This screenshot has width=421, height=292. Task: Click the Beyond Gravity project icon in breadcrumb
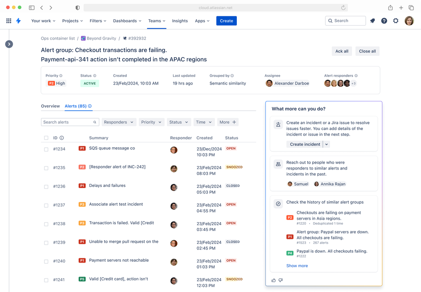pyautogui.click(x=83, y=38)
